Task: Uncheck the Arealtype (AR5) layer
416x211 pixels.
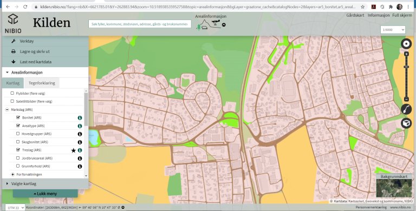Action: [18, 126]
